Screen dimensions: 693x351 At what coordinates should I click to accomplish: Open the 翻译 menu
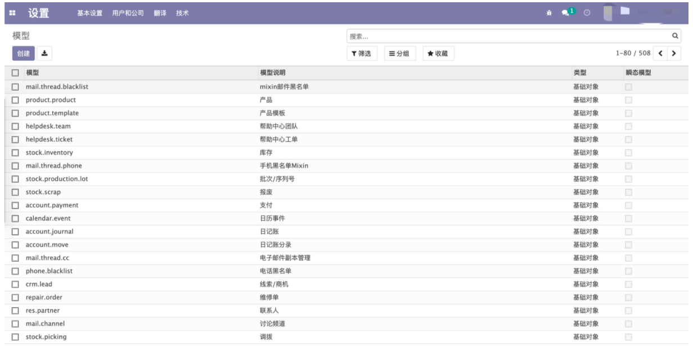tap(160, 13)
